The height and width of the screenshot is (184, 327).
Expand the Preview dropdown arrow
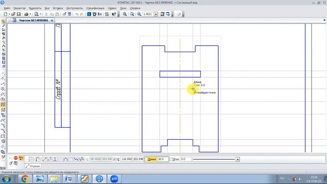coord(40,14)
